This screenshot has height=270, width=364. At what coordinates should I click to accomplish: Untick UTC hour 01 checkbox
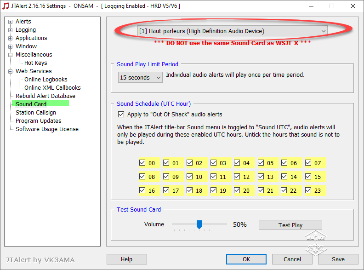click(166, 163)
